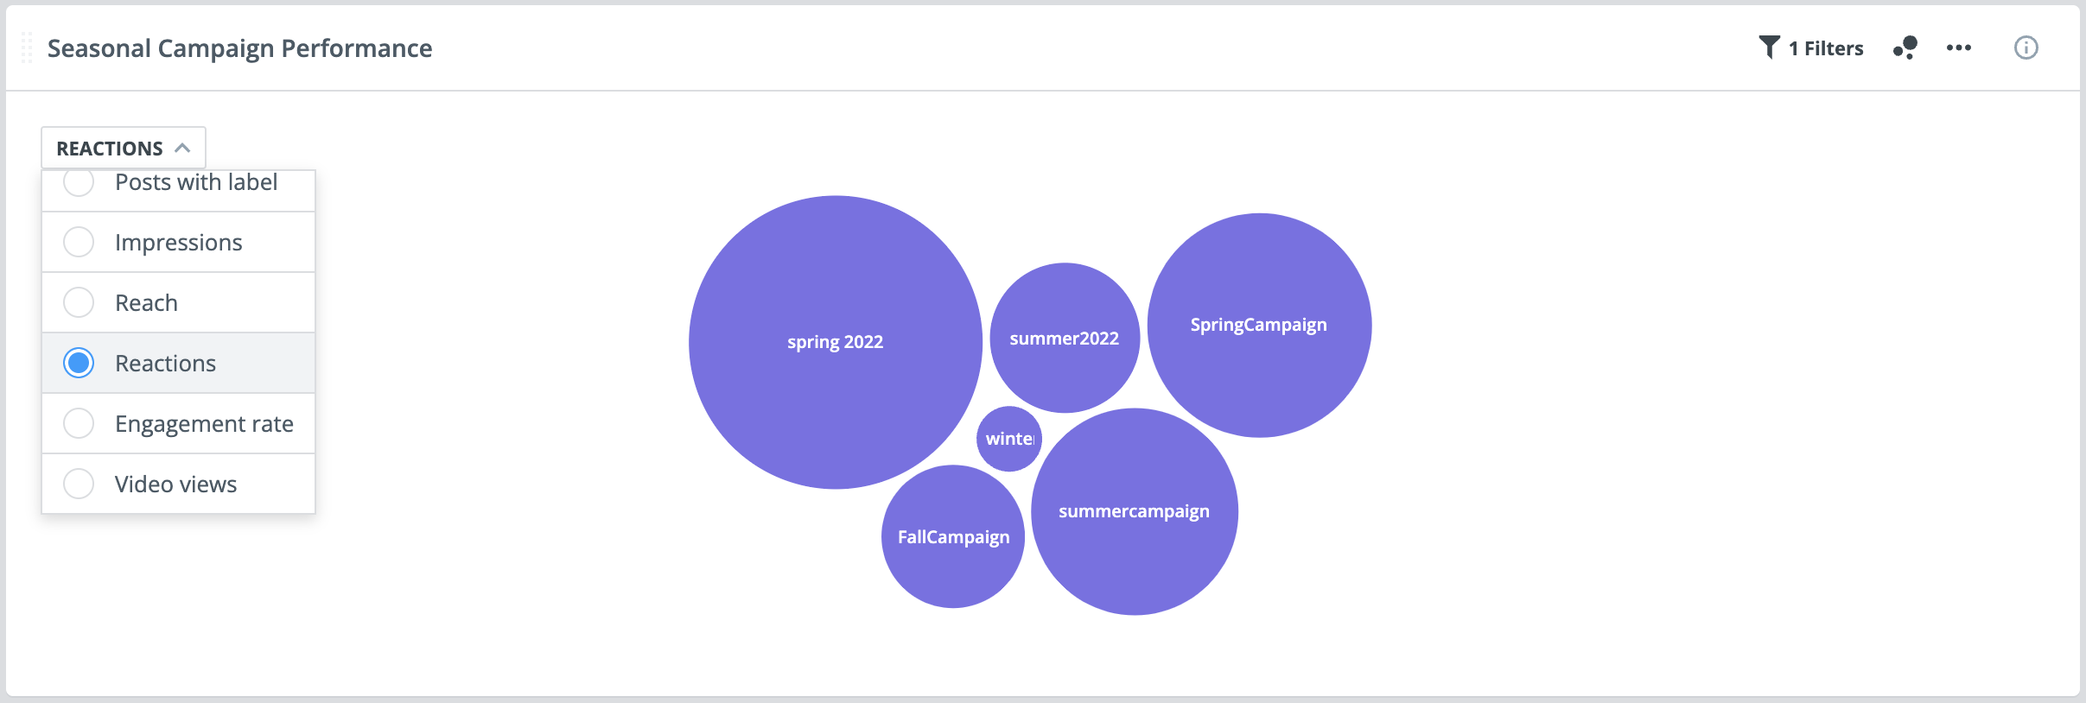Open the three-dot more options menu
Viewport: 2086px width, 703px height.
coord(1959,47)
